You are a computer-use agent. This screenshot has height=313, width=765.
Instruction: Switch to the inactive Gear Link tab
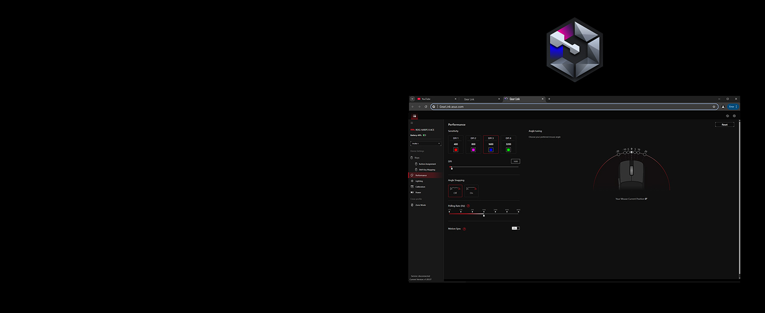[469, 99]
